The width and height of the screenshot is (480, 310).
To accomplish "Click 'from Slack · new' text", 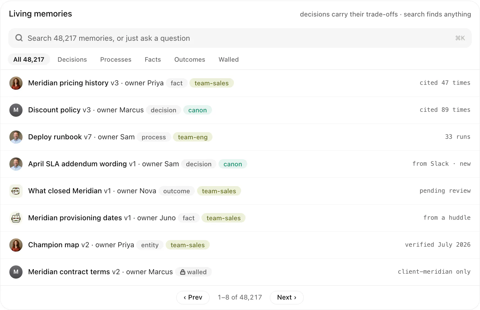I will click(x=441, y=164).
